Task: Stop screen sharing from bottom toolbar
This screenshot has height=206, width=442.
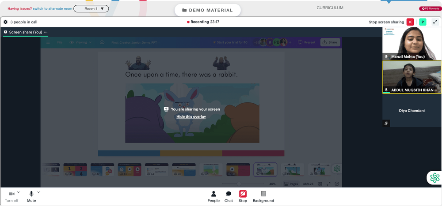Action: click(243, 197)
